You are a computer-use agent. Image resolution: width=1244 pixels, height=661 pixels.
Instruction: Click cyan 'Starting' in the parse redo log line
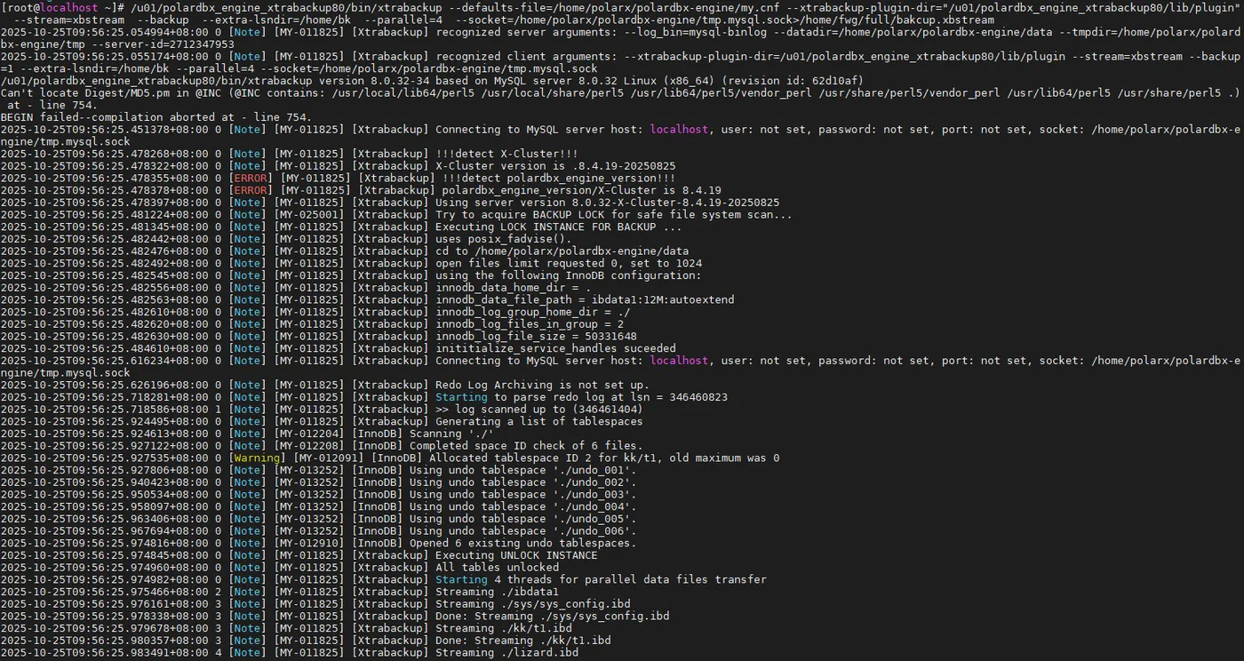tap(461, 397)
